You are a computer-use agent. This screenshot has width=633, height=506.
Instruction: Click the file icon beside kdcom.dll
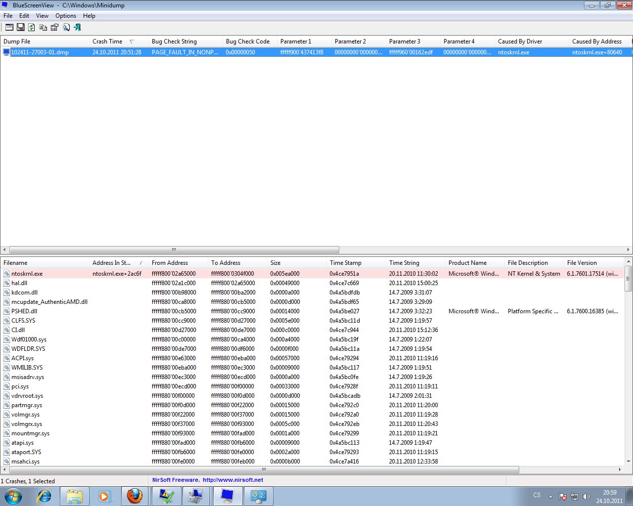(7, 293)
